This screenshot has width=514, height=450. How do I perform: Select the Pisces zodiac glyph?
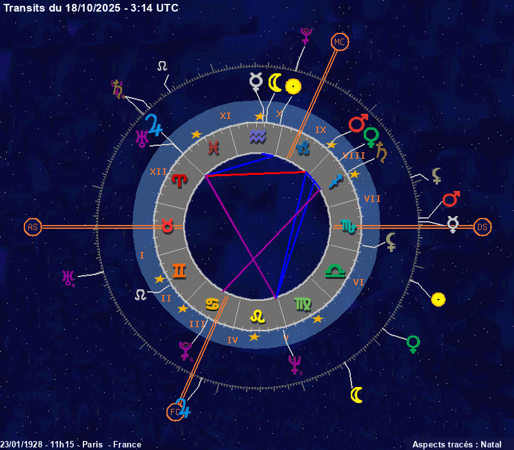click(x=212, y=148)
